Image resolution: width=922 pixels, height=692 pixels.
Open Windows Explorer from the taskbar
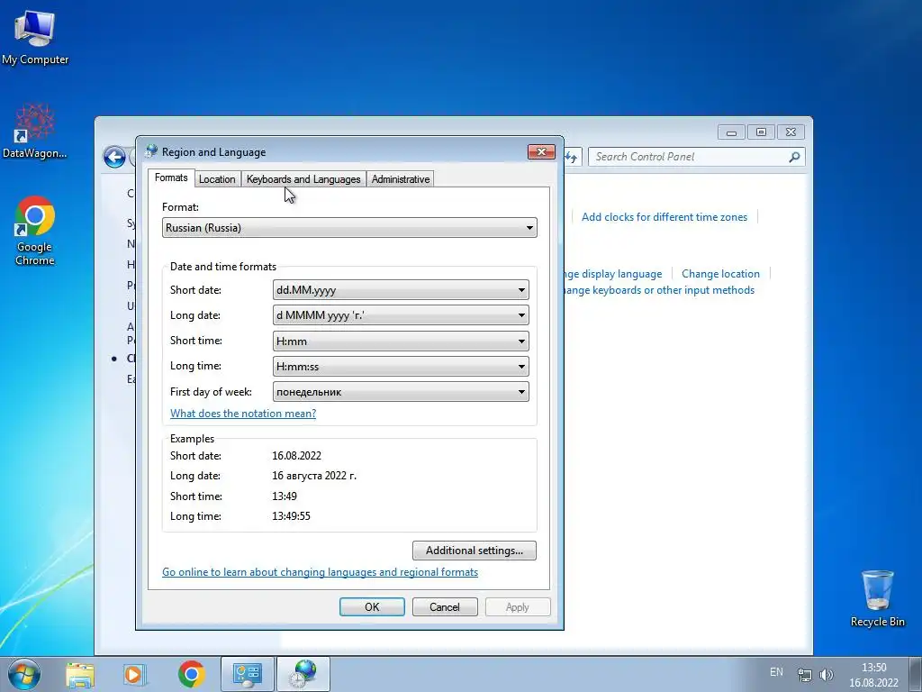80,674
